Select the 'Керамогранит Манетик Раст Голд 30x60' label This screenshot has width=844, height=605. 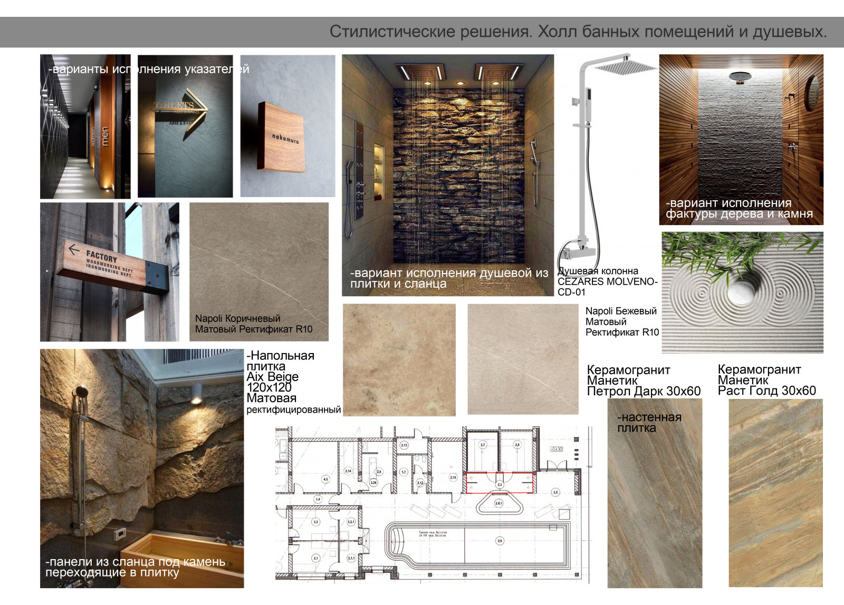tap(766, 380)
